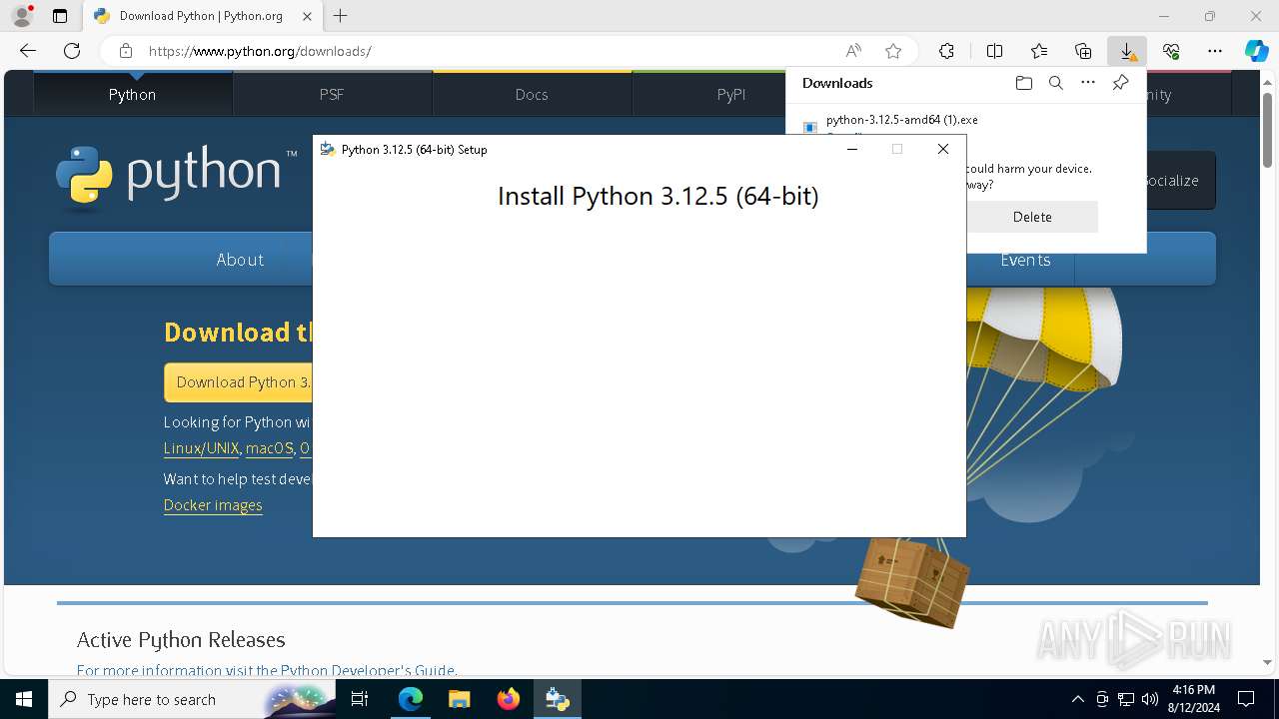
Task: Switch to the Docs site tab
Action: pyautogui.click(x=532, y=94)
